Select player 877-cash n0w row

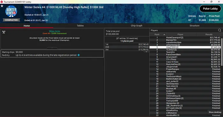185,108
